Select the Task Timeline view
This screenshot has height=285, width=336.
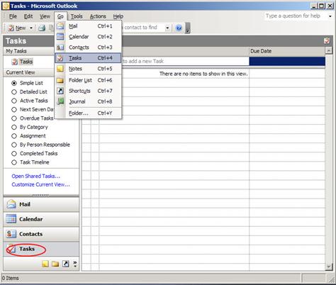14,162
